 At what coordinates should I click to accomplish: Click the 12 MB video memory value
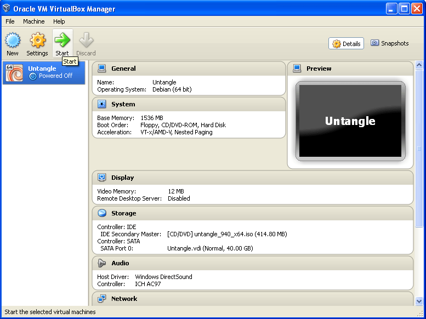coord(176,191)
